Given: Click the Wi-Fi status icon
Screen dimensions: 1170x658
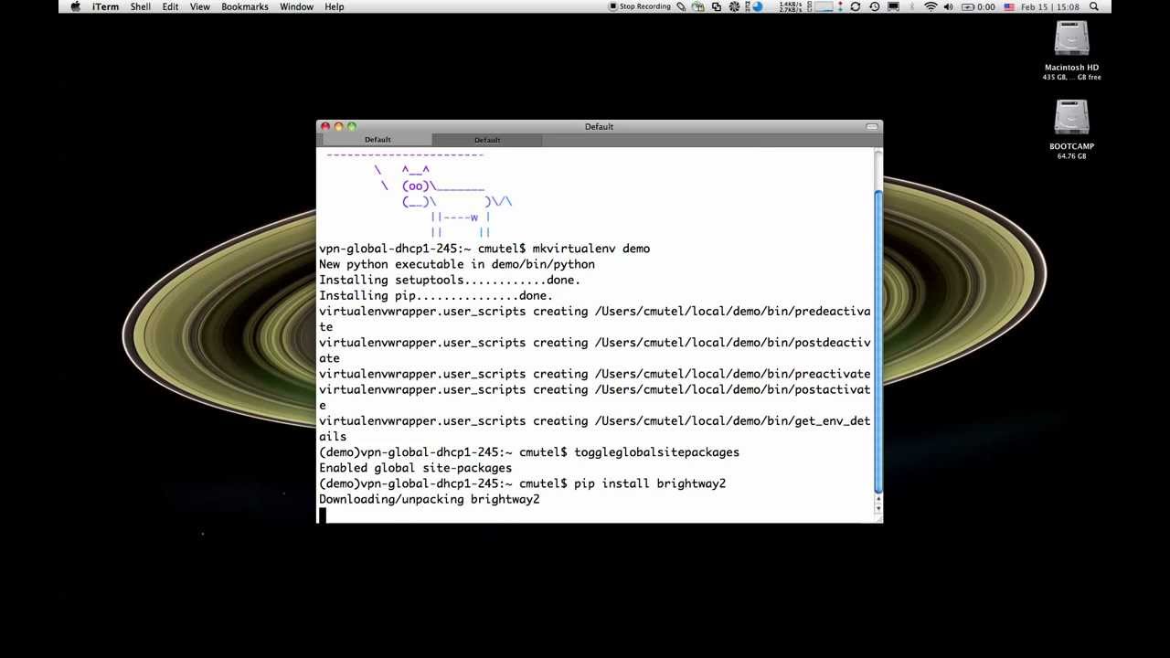Looking at the screenshot, I should click(931, 6).
